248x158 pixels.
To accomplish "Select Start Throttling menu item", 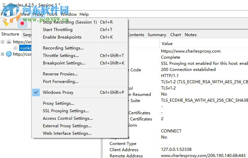I will tap(80, 30).
